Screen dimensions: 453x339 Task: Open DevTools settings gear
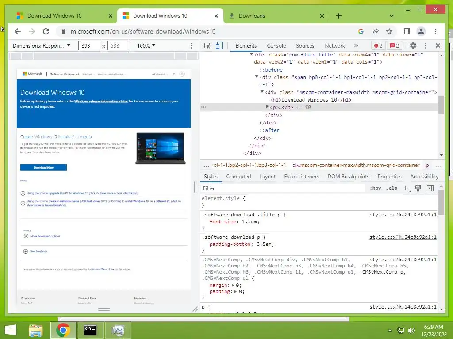tap(413, 45)
